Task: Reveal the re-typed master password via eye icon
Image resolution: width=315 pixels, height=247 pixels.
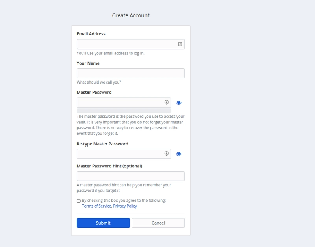Action: [x=178, y=154]
